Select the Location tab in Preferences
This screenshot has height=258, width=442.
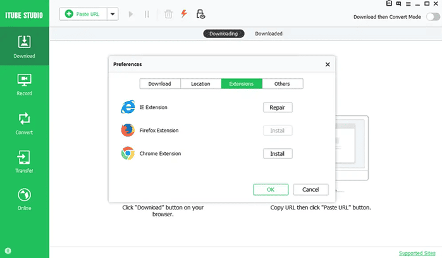200,84
